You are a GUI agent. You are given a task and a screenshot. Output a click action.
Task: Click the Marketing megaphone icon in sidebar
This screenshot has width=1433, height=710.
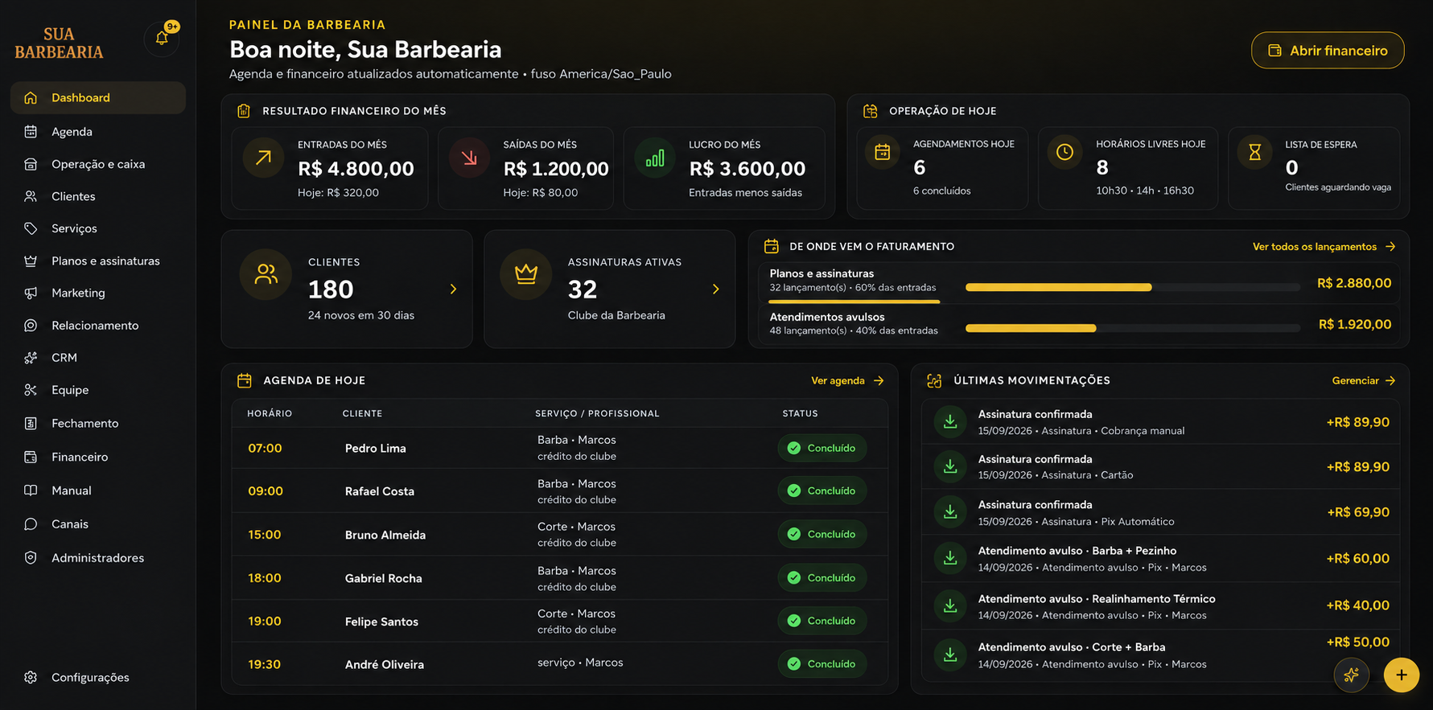(31, 293)
